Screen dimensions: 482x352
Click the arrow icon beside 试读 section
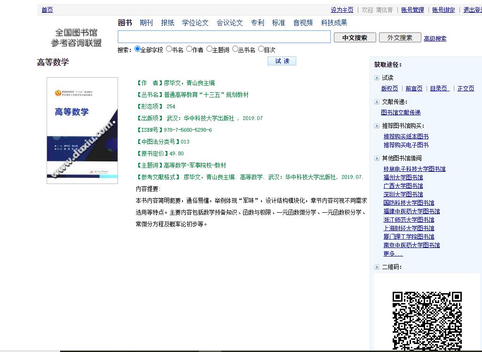(377, 77)
